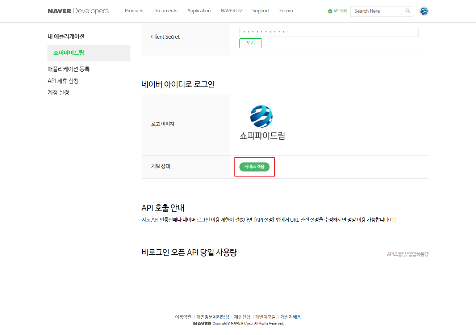This screenshot has height=335, width=476.
Task: Open the Forum menu
Action: [286, 11]
